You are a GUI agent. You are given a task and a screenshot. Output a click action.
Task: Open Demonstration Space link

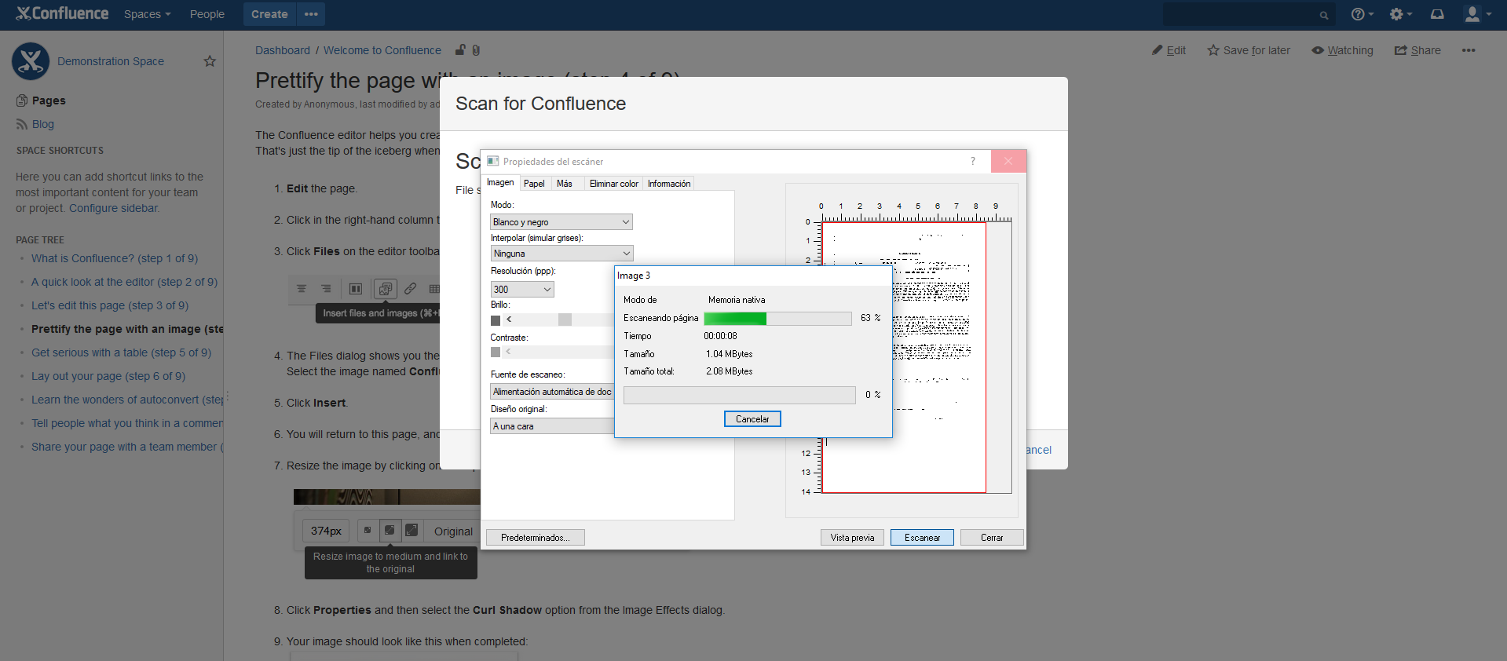pos(111,61)
